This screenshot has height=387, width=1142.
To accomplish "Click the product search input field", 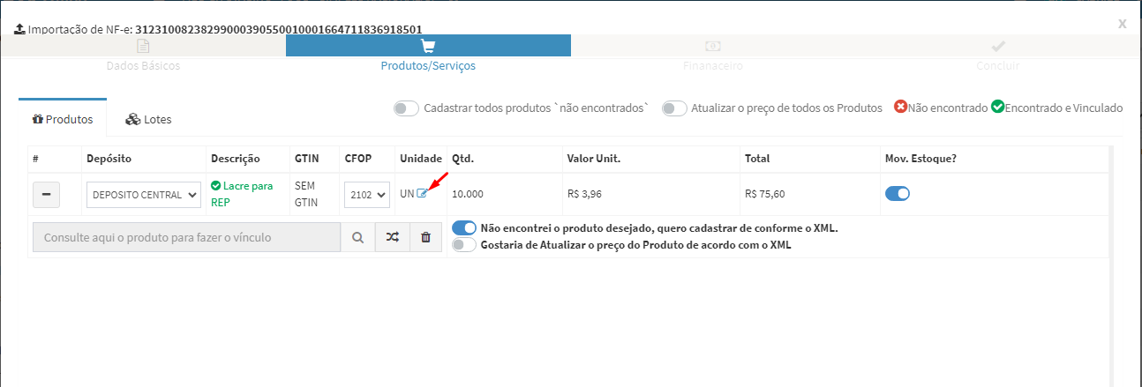I will click(x=186, y=237).
